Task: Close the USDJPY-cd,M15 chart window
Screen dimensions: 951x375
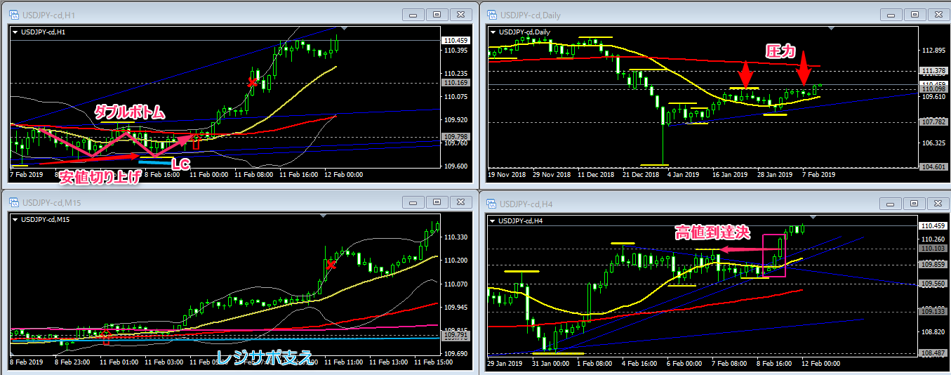Action: click(x=460, y=203)
